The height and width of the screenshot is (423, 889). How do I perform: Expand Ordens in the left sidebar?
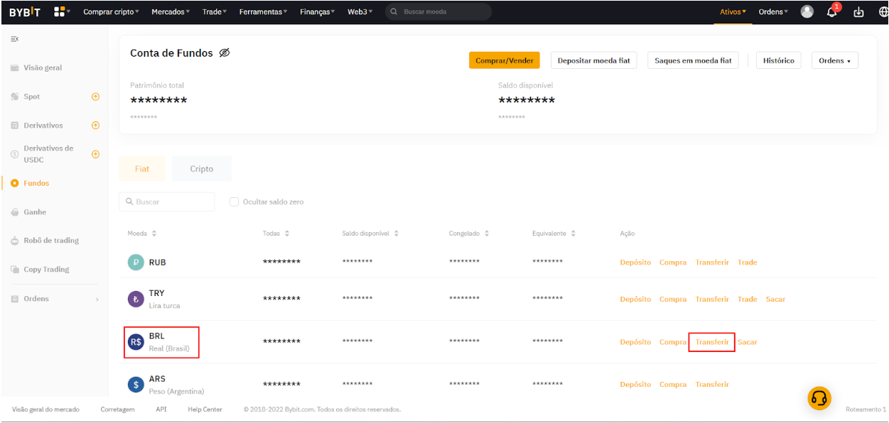(97, 300)
